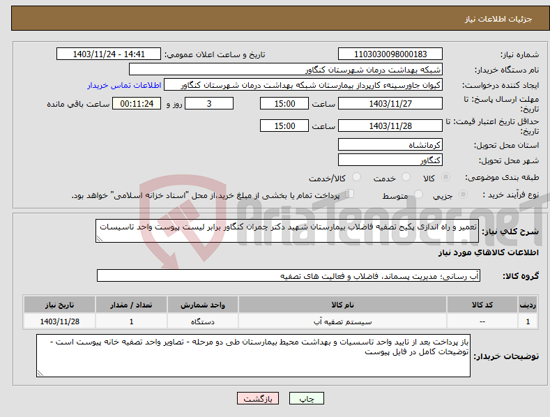Click the price validity date 1403/11/28
The image size is (550, 417).
point(390,126)
